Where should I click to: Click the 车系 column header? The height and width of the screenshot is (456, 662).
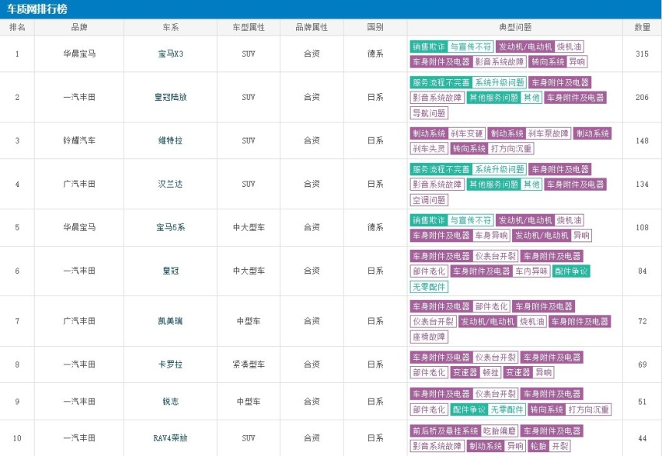171,27
